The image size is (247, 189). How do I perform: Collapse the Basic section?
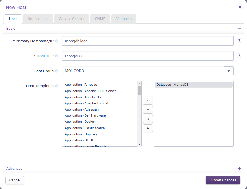coord(239,29)
